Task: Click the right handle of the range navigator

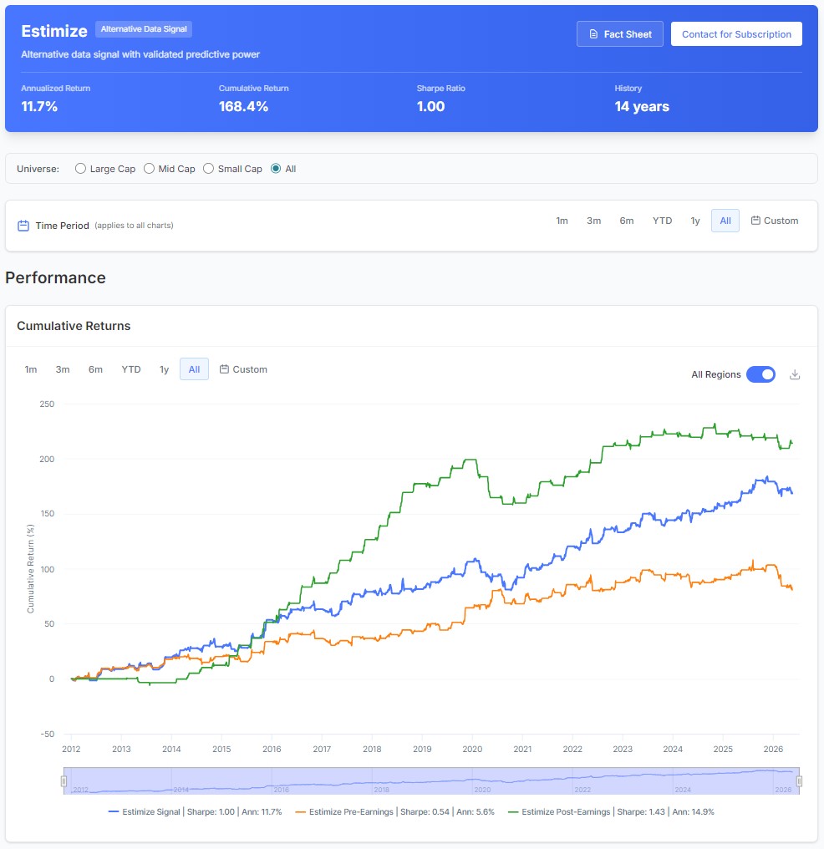Action: coord(799,781)
